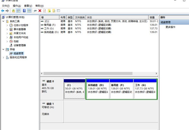The width and height of the screenshot is (189, 130).
Task: Click the 磁盘 0 disk icon
Action: (44, 81)
